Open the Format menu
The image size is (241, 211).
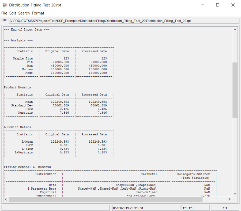[x=38, y=13]
